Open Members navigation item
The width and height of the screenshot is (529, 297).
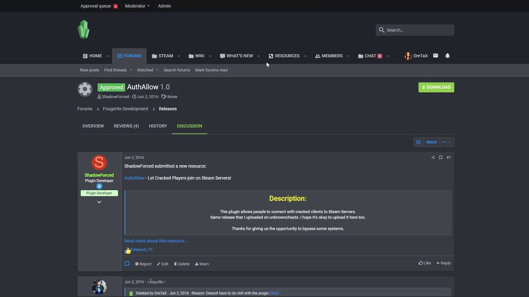pos(329,56)
